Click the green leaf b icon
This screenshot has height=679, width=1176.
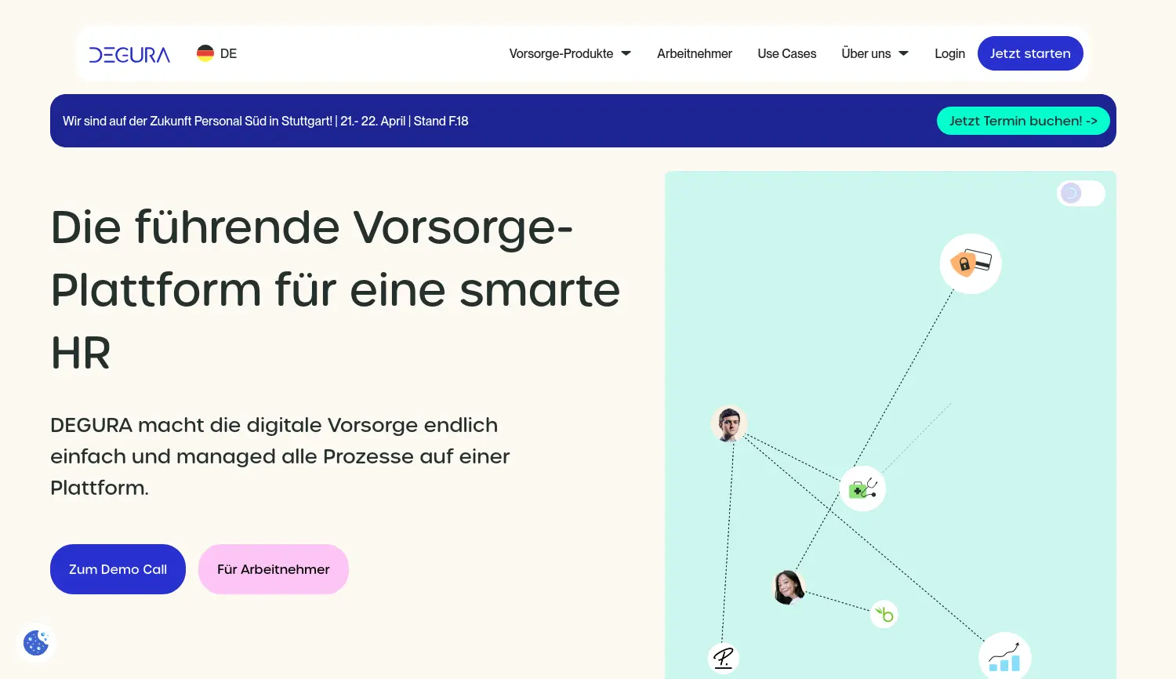click(x=884, y=614)
